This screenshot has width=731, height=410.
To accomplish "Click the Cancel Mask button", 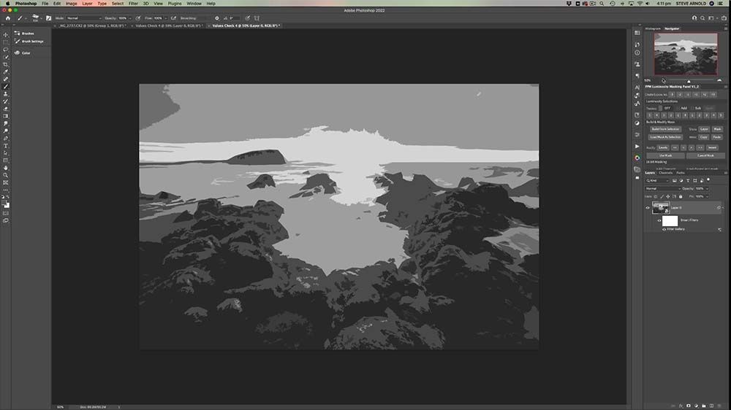I will [705, 155].
